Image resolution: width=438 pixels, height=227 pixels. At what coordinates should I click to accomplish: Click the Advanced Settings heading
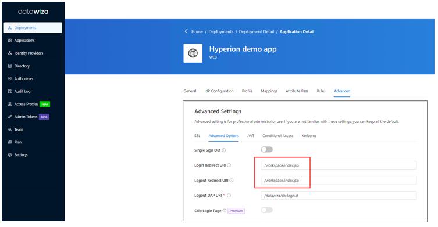point(218,111)
